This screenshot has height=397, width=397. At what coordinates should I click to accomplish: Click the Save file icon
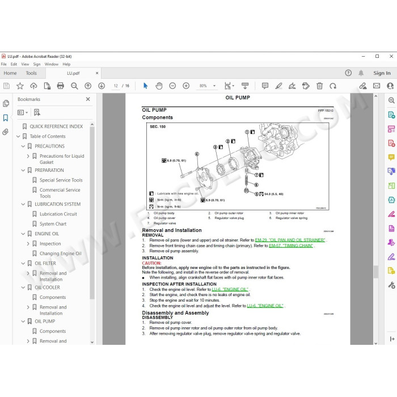(7, 86)
